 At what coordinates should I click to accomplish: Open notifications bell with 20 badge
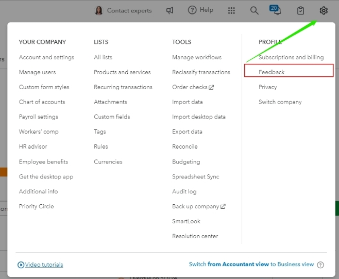pyautogui.click(x=277, y=11)
